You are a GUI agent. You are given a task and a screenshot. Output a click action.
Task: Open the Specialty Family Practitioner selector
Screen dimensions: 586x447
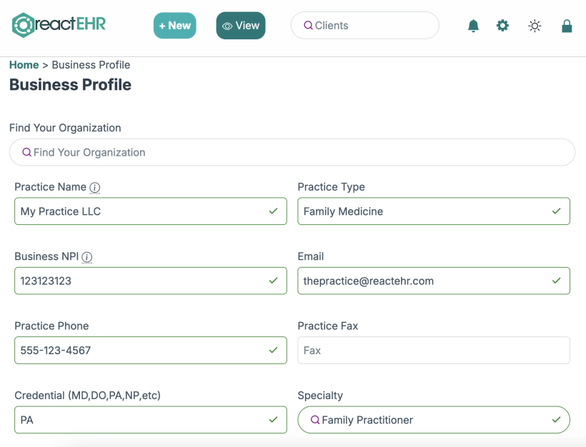[x=434, y=420]
